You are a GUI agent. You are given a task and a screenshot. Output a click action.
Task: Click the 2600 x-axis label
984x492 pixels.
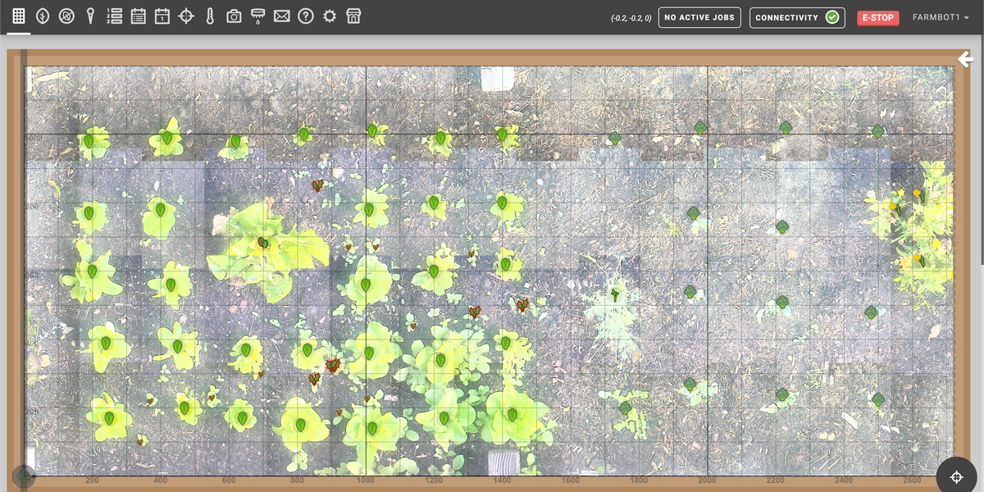point(912,481)
